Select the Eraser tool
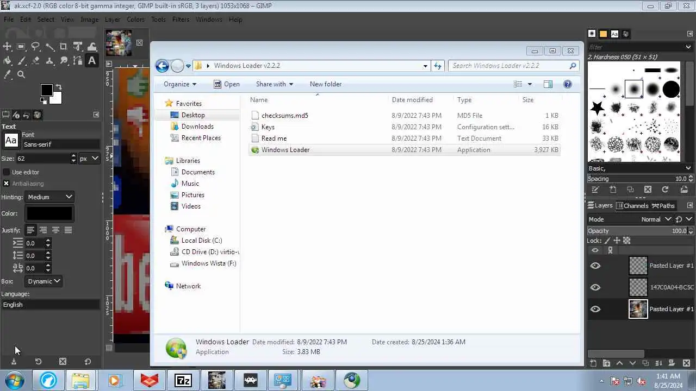The height and width of the screenshot is (391, 696). click(x=35, y=61)
